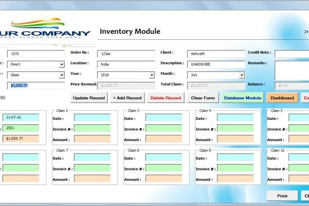Click the claim date field showing 21-07-16
The image size is (309, 206).
click(x=21, y=118)
